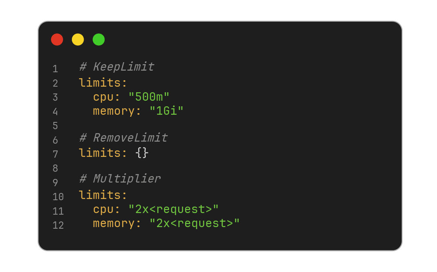Image resolution: width=437 pixels, height=272 pixels.
Task: Click the yellow minimize dot
Action: click(78, 39)
